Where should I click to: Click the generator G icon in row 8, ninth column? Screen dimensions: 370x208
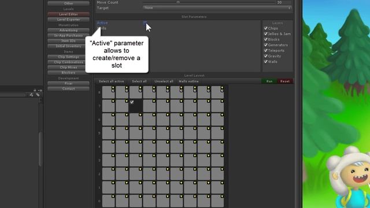(x=222, y=91)
